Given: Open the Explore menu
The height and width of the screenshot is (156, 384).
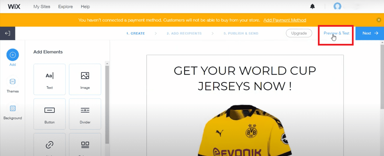Looking at the screenshot, I should click(x=66, y=6).
